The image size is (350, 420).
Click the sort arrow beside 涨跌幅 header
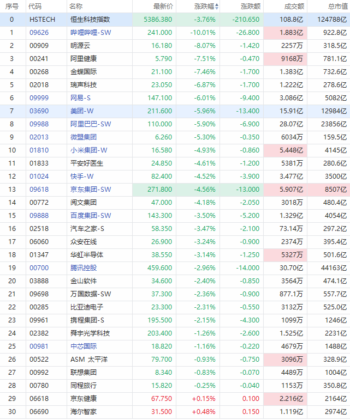coord(217,7)
